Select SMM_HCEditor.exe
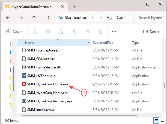This screenshot has height=124, width=167. [41, 76]
